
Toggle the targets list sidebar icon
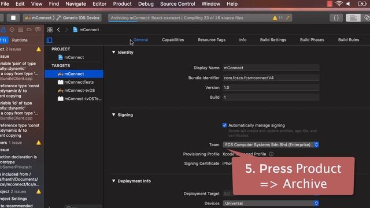(49, 40)
